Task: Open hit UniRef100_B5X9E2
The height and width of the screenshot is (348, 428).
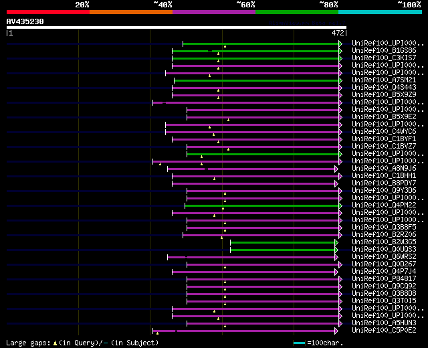Action: point(384,117)
